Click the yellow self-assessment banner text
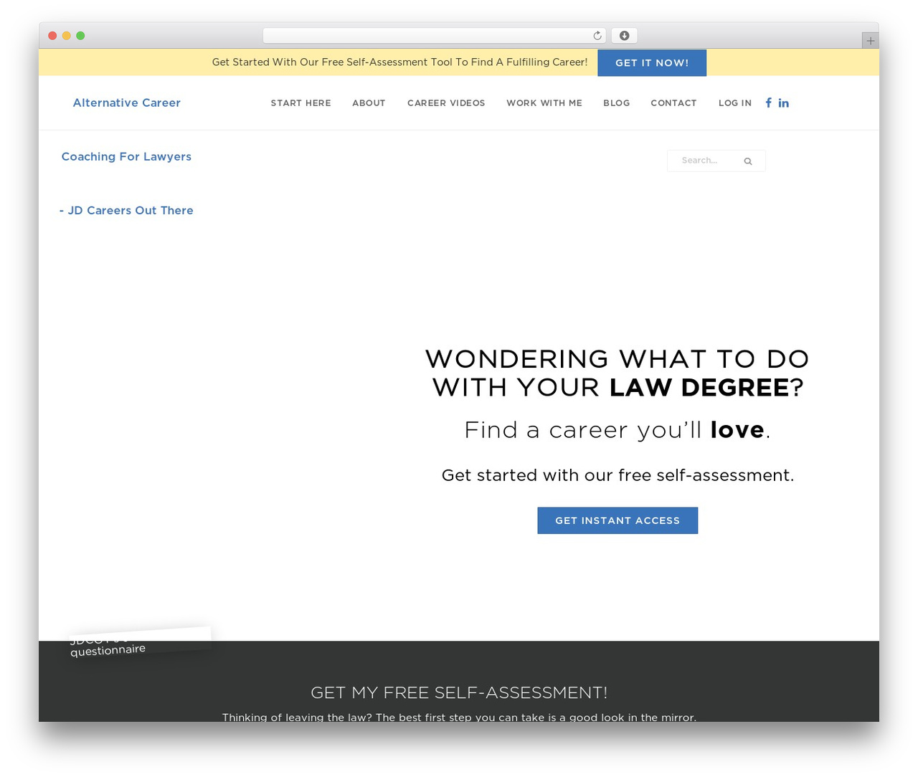Screen dimensions: 918x777 (x=399, y=62)
